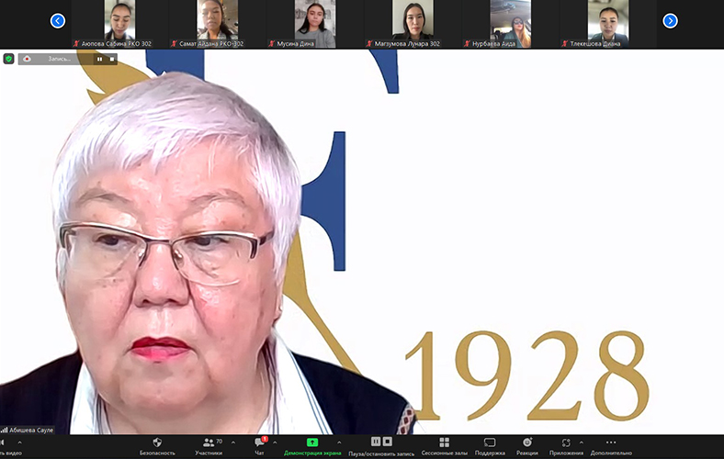
Task: Show previous participants with left arrow
Action: pos(58,20)
